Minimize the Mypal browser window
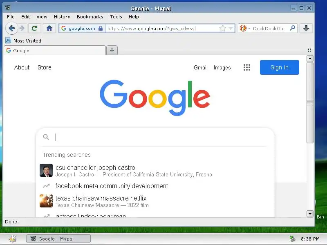 click(293, 8)
